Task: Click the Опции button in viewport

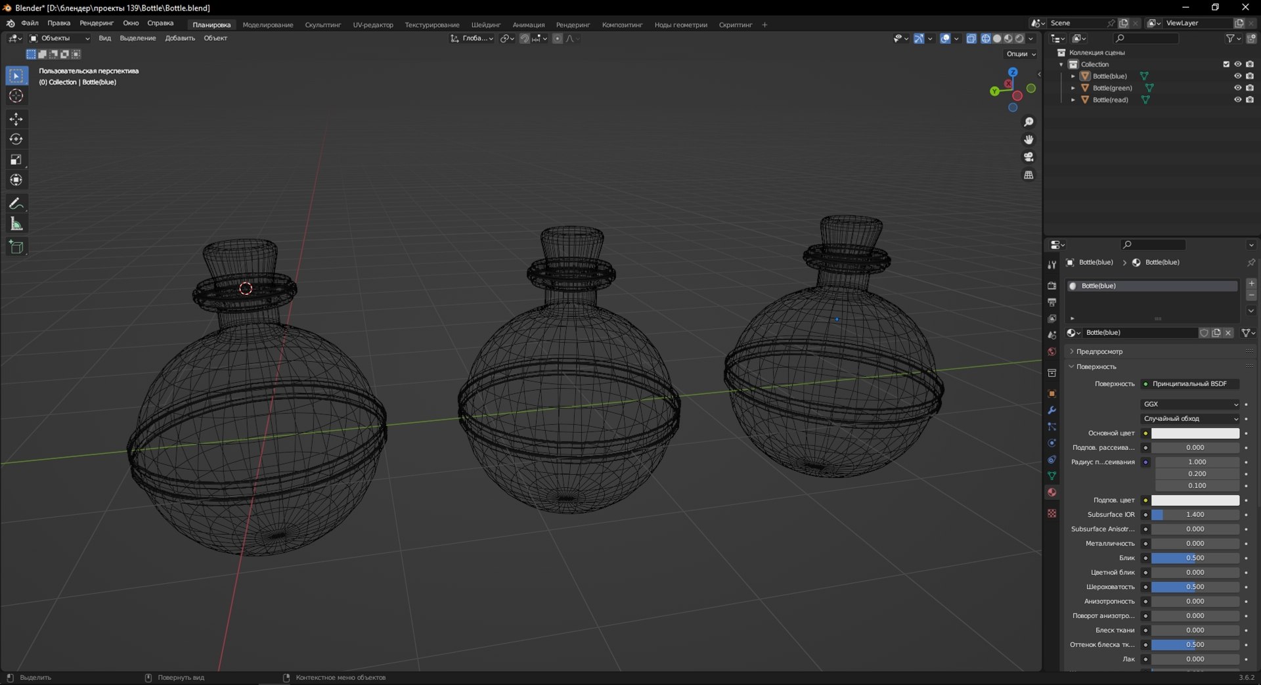Action: pos(1021,54)
